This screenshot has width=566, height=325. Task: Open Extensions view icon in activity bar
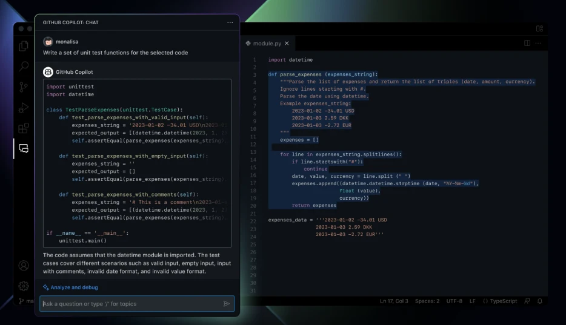click(x=24, y=128)
